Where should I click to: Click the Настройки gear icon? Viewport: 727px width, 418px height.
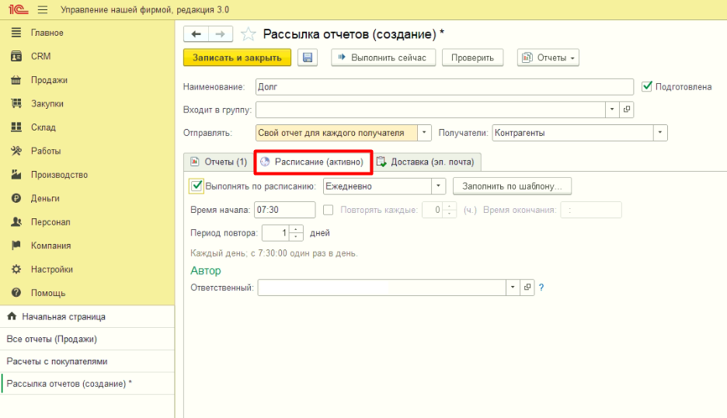[16, 269]
